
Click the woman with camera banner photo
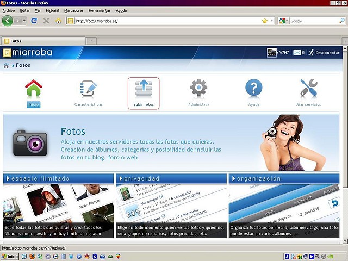coord(293,142)
